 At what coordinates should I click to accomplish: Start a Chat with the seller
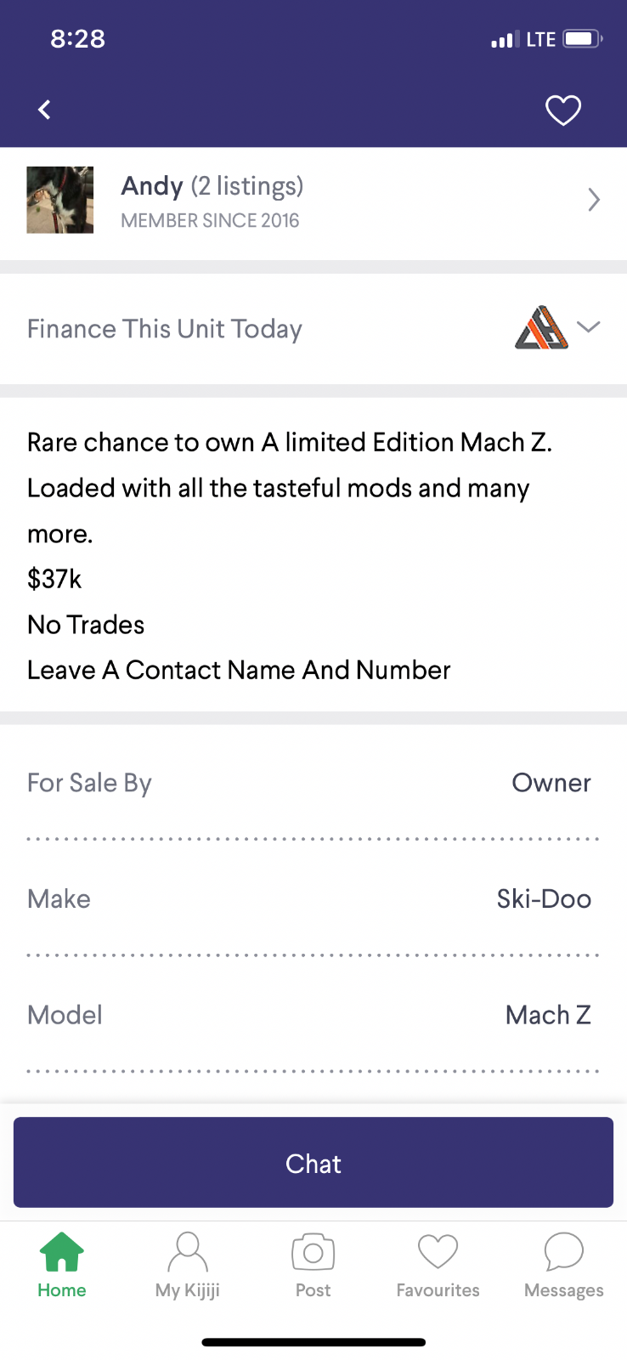313,1162
